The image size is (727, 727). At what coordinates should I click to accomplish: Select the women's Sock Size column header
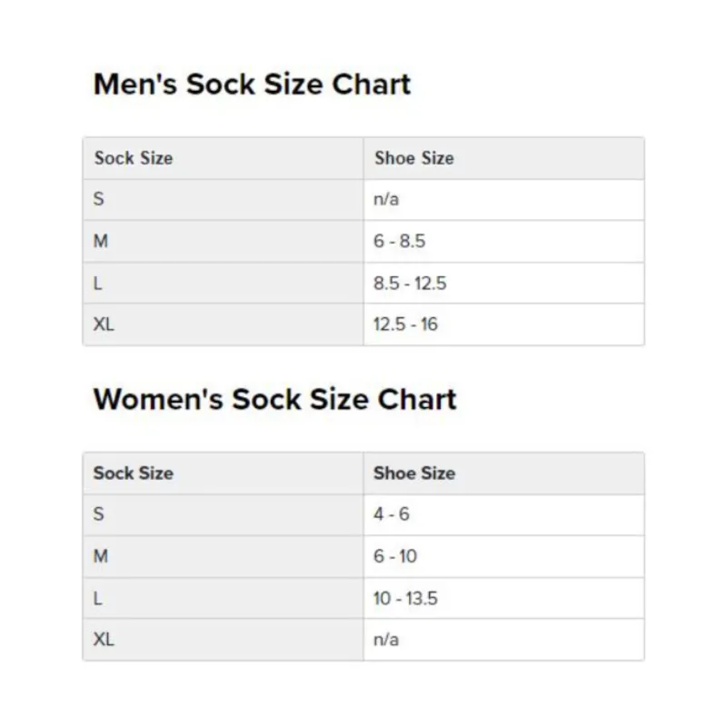coord(133,473)
